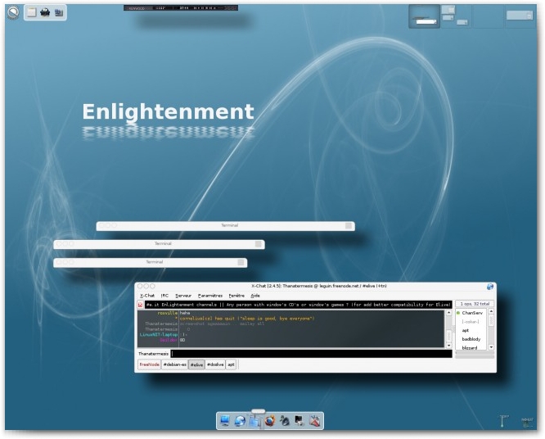Click the chat area scrollbar thumb
This screenshot has height=439, width=545.
tap(448, 335)
